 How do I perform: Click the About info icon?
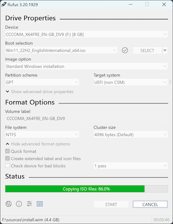point(19,204)
